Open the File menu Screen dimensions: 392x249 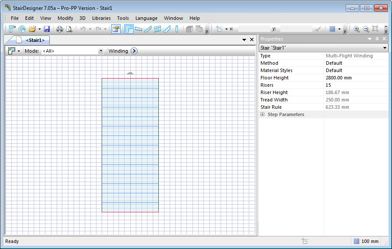click(15, 18)
